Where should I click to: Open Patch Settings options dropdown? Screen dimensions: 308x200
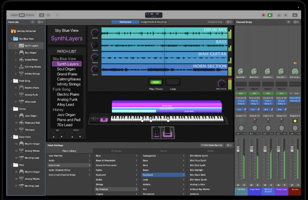point(229,145)
